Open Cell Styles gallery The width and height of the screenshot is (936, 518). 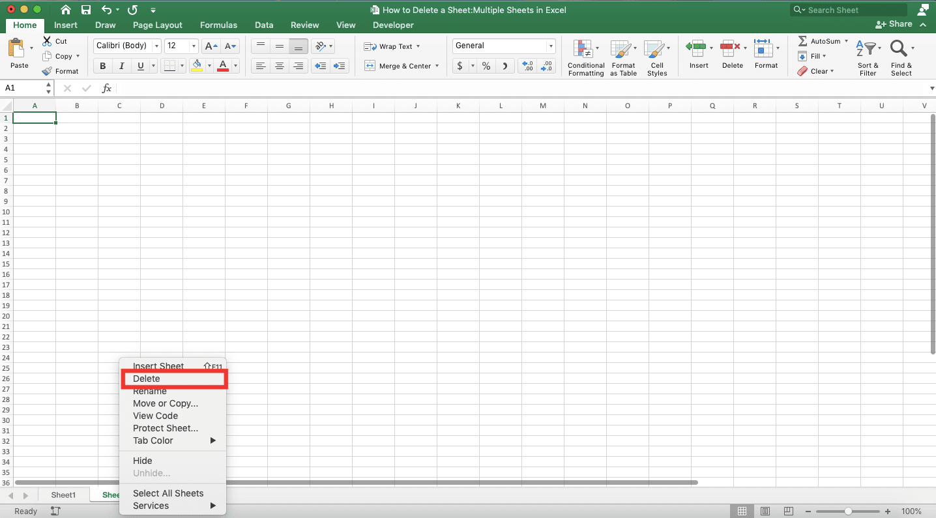coord(657,58)
